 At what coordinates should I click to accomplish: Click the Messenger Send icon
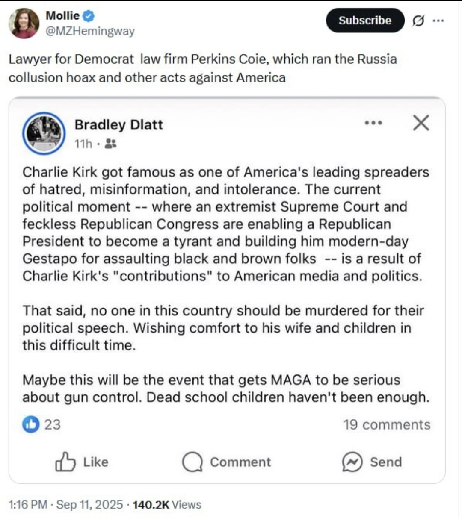click(352, 462)
